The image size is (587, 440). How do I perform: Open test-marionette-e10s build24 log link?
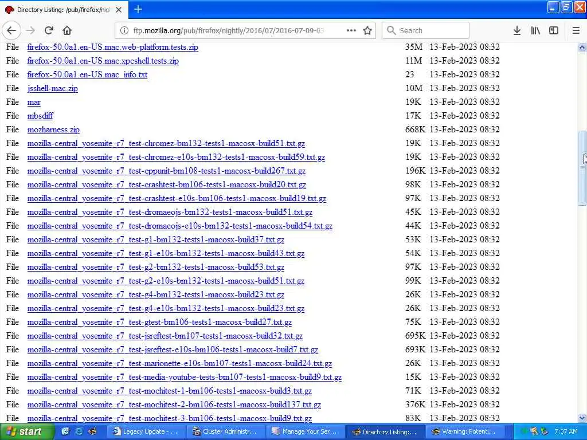pyautogui.click(x=179, y=364)
